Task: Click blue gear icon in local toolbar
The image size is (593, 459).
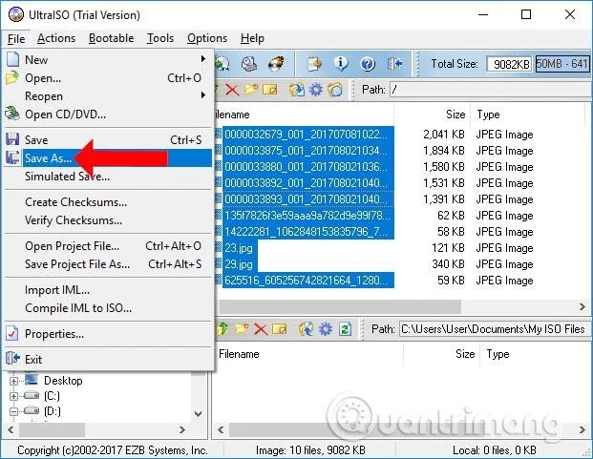Action: coord(326,329)
